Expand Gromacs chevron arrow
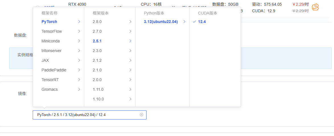 coord(79,89)
